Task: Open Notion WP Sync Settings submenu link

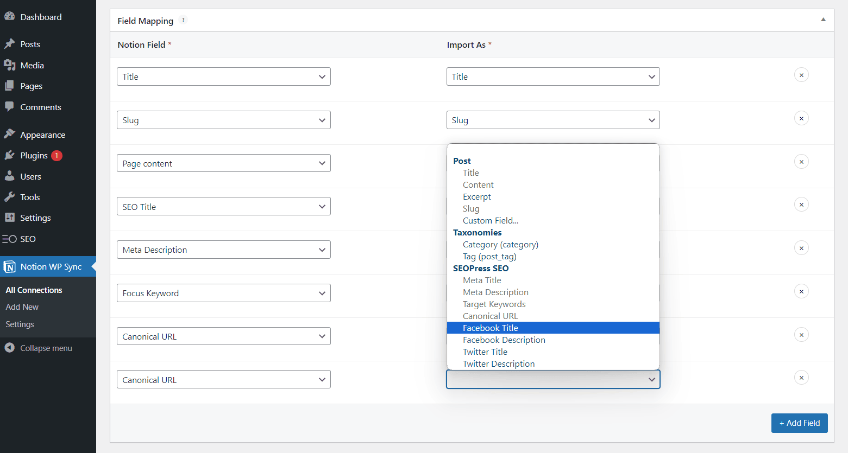Action: (x=20, y=324)
